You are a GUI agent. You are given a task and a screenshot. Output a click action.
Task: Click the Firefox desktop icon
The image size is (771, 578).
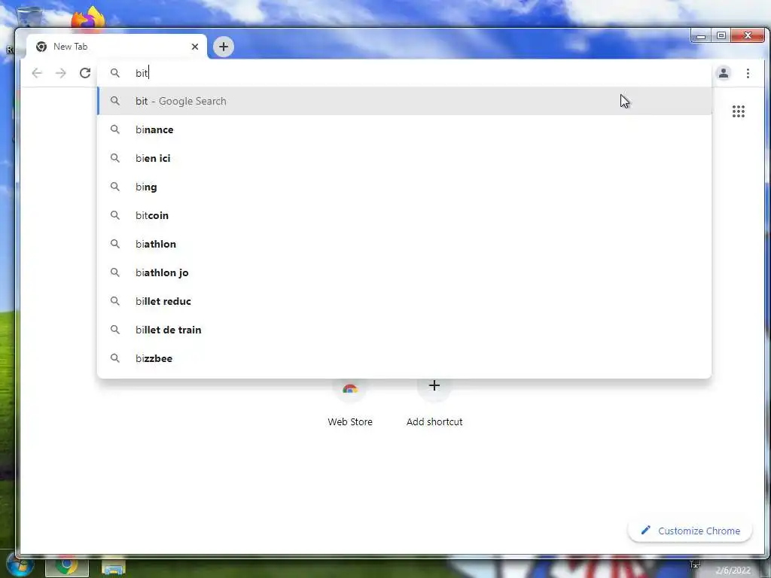(89, 18)
